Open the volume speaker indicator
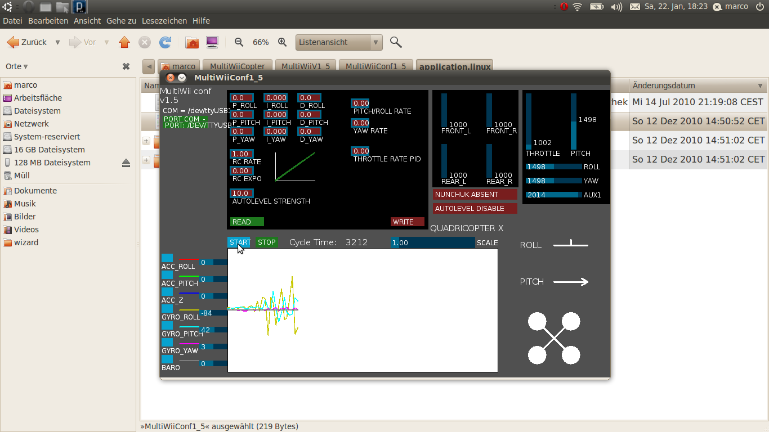 [616, 7]
